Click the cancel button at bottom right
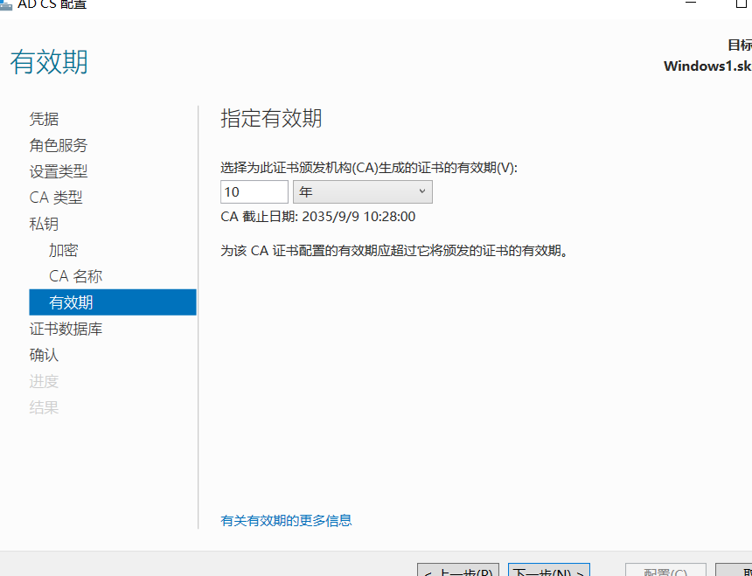Screen dimensions: 752x576 click(735, 570)
